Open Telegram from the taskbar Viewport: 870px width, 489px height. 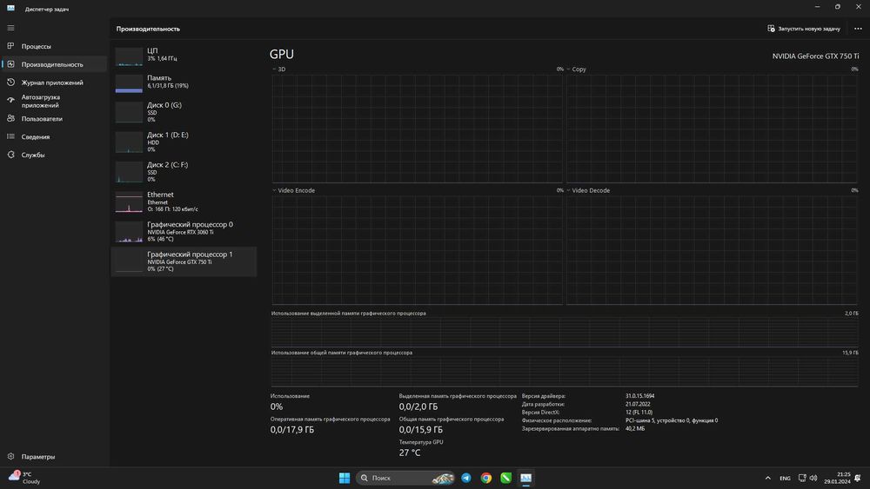point(466,479)
